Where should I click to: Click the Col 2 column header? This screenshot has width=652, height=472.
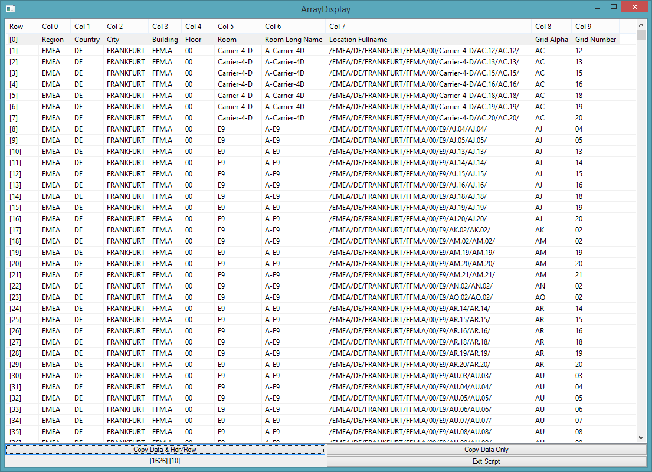tap(115, 27)
